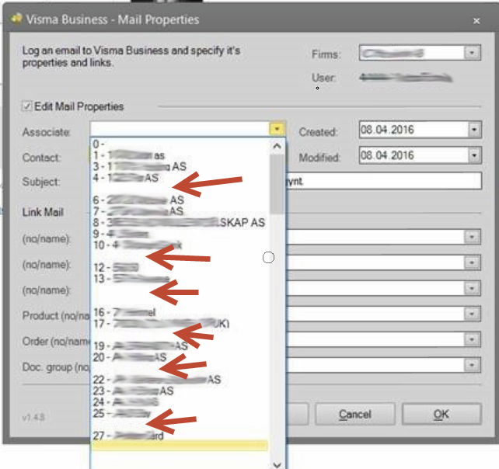Select list entry starting with 4 -
Image resolution: width=499 pixels, height=469 pixels.
(180, 178)
